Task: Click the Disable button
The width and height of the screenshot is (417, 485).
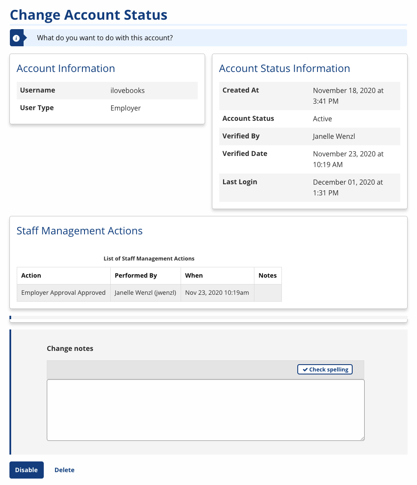Action: (26, 470)
